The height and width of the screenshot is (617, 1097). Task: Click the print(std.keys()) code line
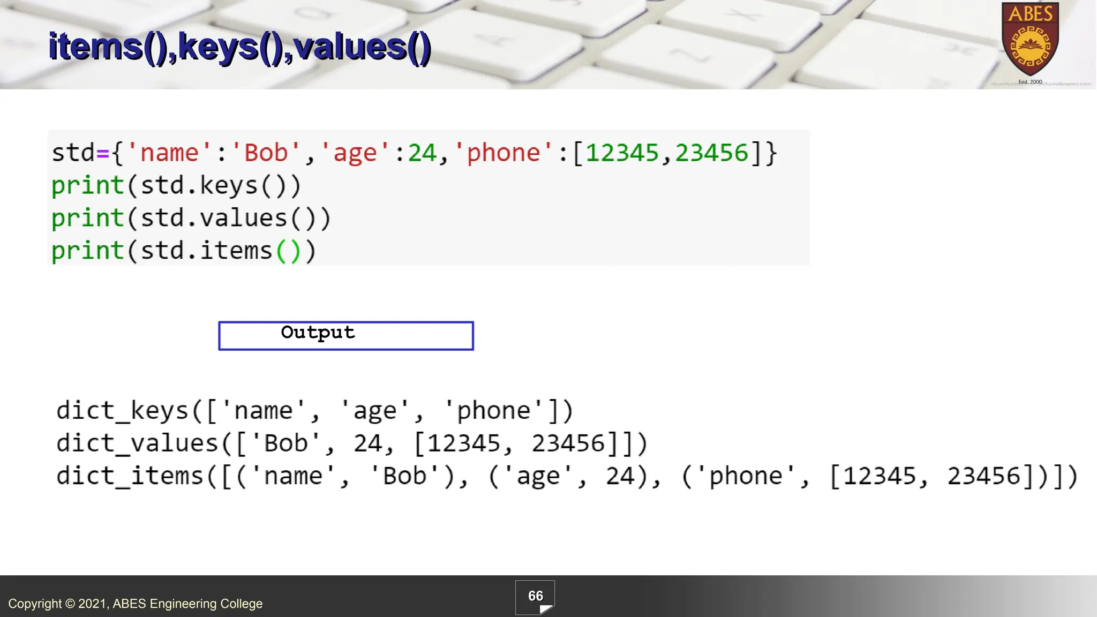(x=176, y=186)
